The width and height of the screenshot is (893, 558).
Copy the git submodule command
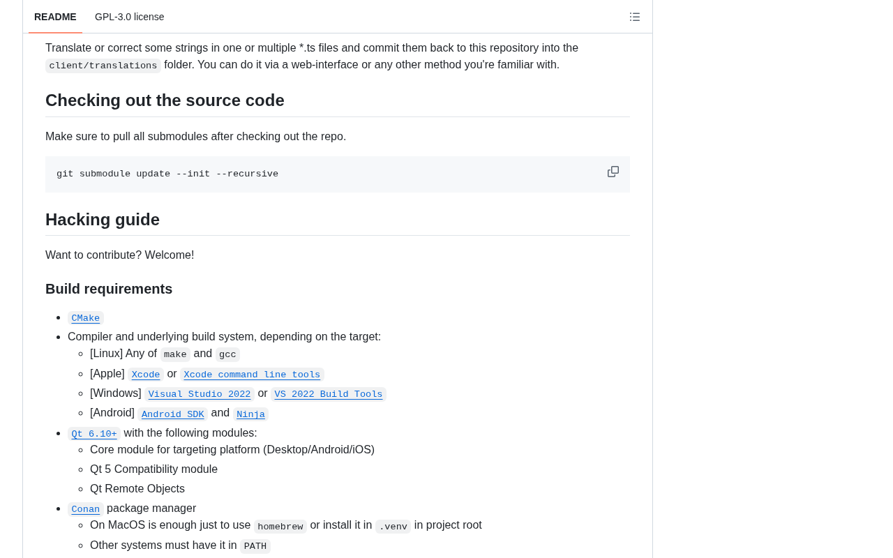(x=613, y=172)
